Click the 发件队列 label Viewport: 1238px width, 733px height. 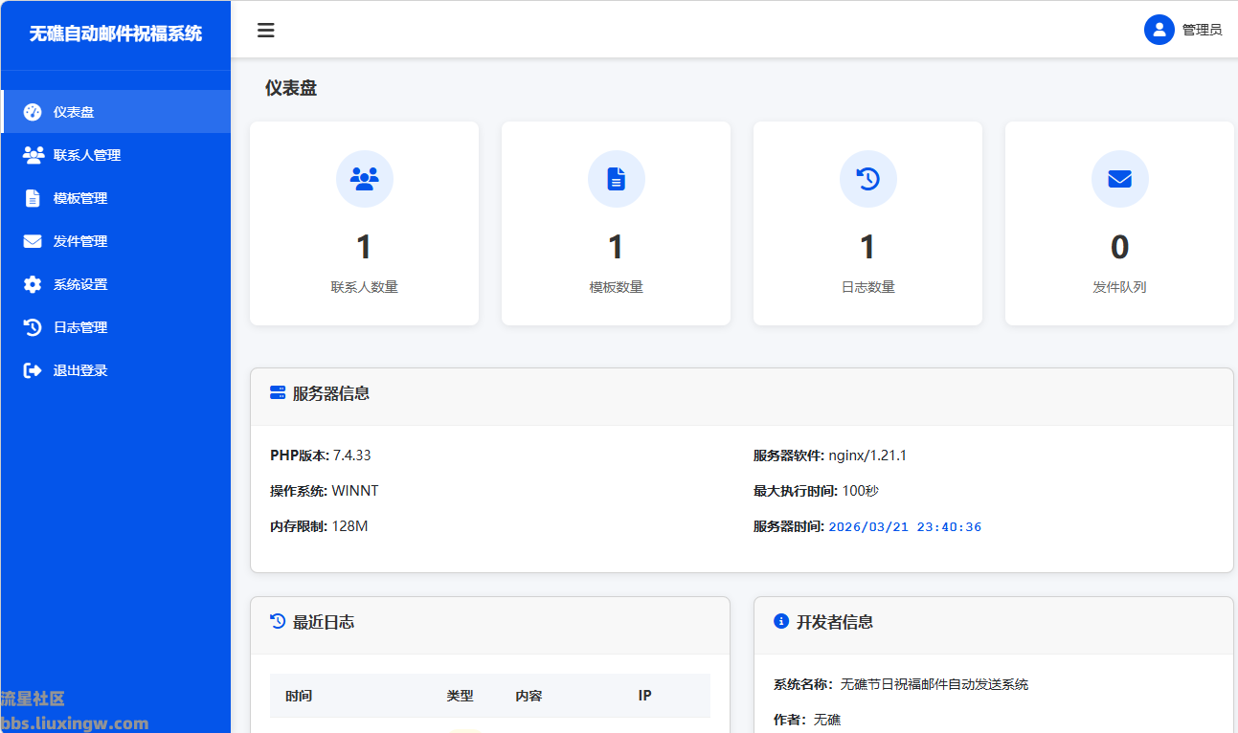tap(1120, 287)
